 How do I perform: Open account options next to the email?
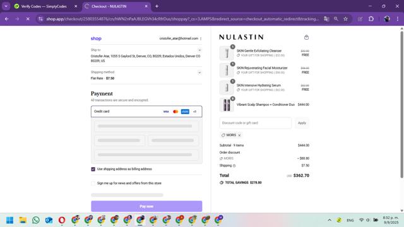point(201,38)
